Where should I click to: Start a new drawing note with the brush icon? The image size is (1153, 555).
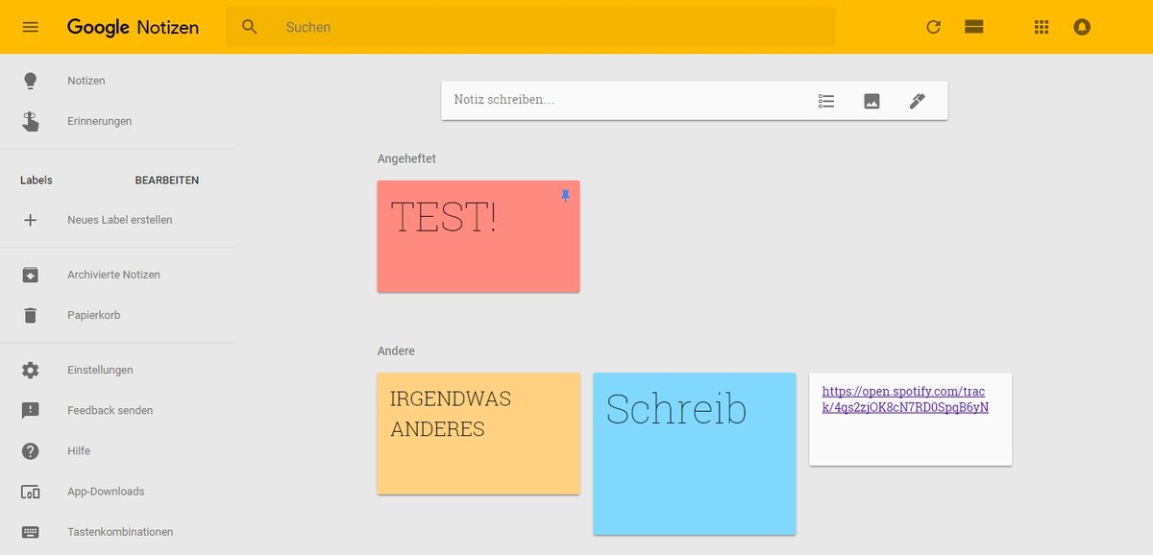point(917,100)
